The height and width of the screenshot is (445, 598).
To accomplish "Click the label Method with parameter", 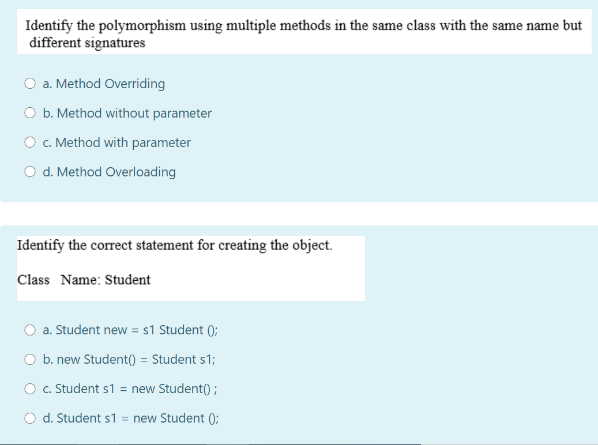I will tap(116, 142).
